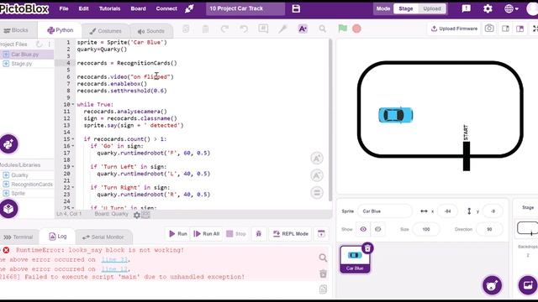Switch to Serial Monitor tab
The height and width of the screenshot is (302, 538).
(x=103, y=237)
